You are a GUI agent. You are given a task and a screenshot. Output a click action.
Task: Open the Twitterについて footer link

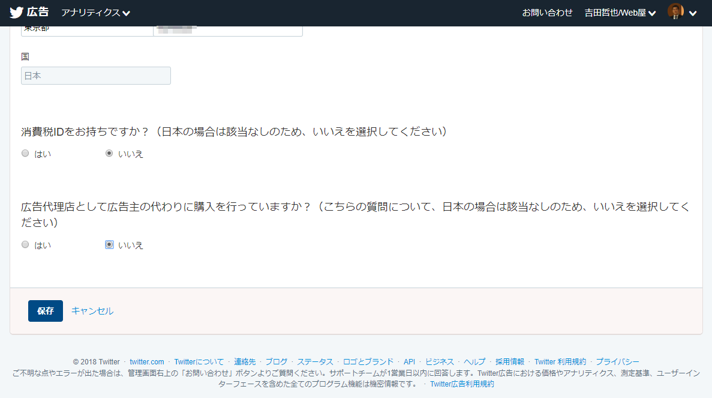point(199,361)
